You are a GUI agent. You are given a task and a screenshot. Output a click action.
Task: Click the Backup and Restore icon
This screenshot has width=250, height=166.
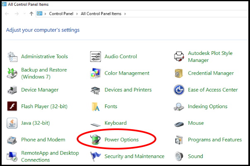coord(12,73)
